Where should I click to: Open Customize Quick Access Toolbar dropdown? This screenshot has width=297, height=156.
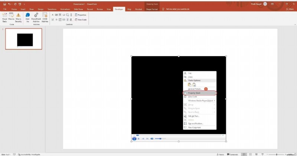pyautogui.click(x=24, y=4)
